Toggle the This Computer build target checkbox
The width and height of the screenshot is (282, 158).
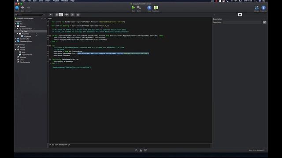[18, 62]
